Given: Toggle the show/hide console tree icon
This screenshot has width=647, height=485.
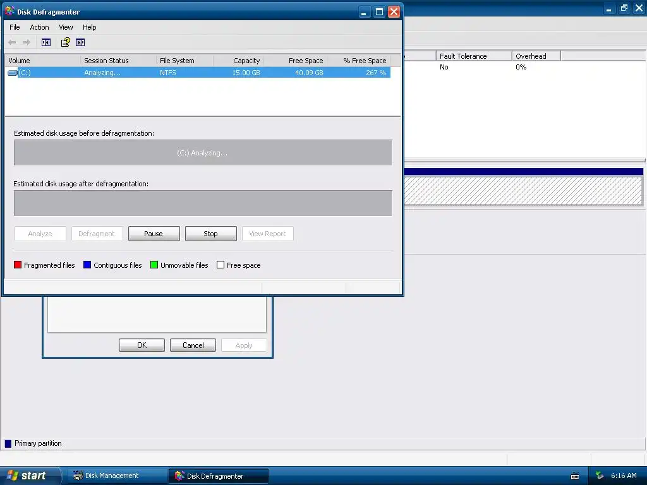Looking at the screenshot, I should pyautogui.click(x=45, y=42).
